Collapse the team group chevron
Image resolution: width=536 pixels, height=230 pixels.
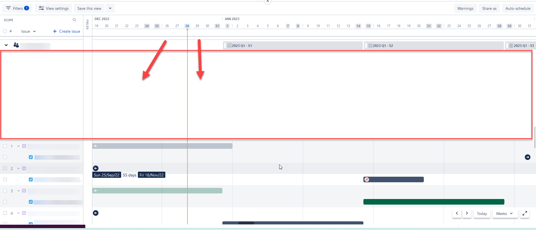pyautogui.click(x=6, y=45)
